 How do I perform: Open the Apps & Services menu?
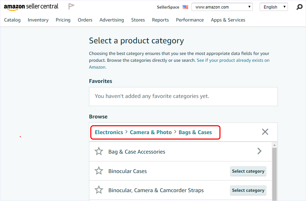tap(228, 20)
